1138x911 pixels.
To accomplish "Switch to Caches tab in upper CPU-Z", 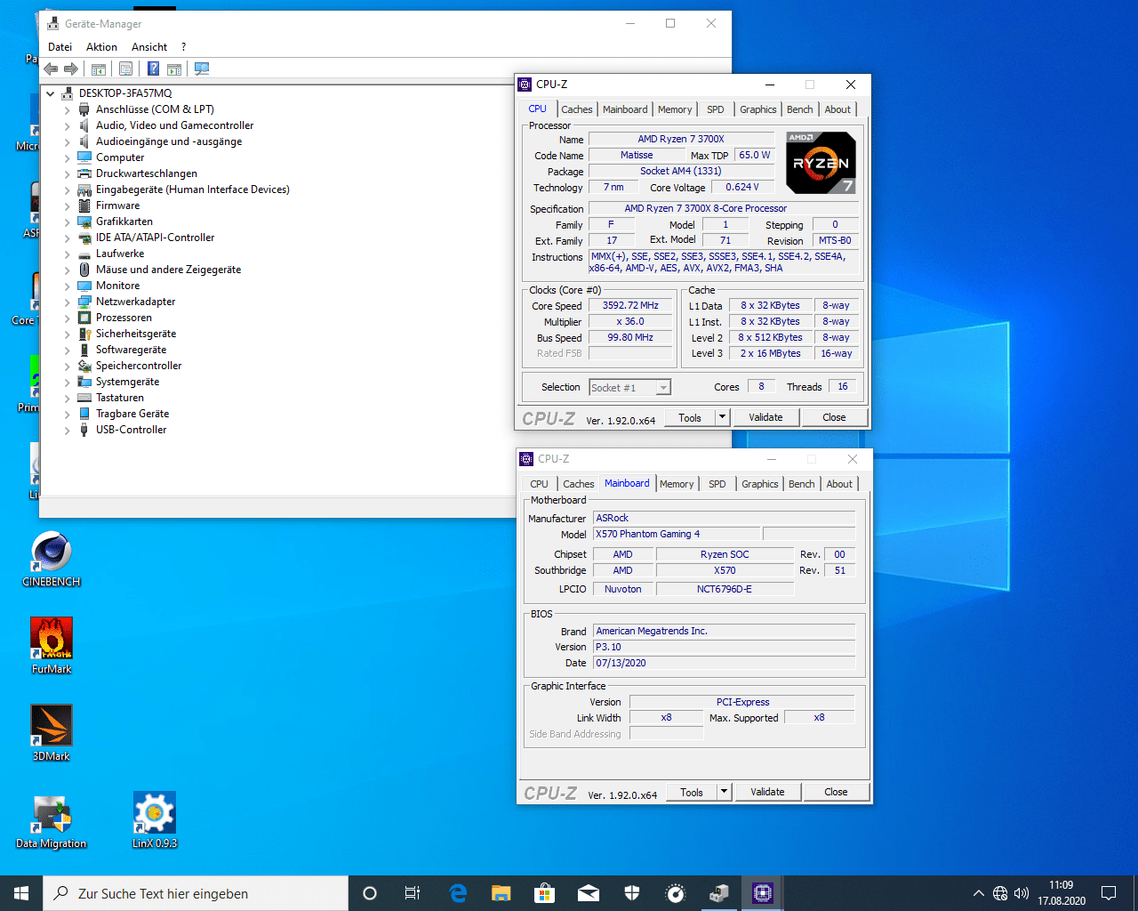I will [576, 109].
